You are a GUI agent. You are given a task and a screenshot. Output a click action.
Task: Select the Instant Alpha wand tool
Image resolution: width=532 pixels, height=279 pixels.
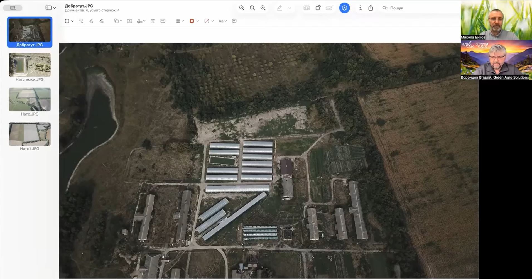point(81,21)
